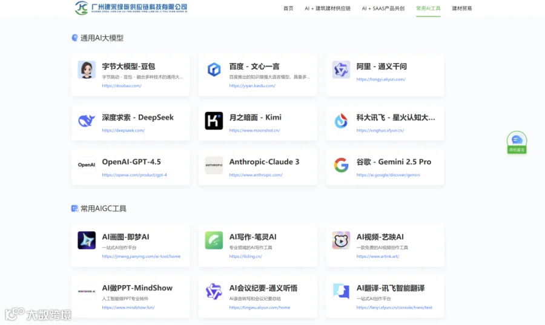The width and height of the screenshot is (545, 325).
Task: Click the 笔灵AI green feather icon
Action: pos(214,240)
